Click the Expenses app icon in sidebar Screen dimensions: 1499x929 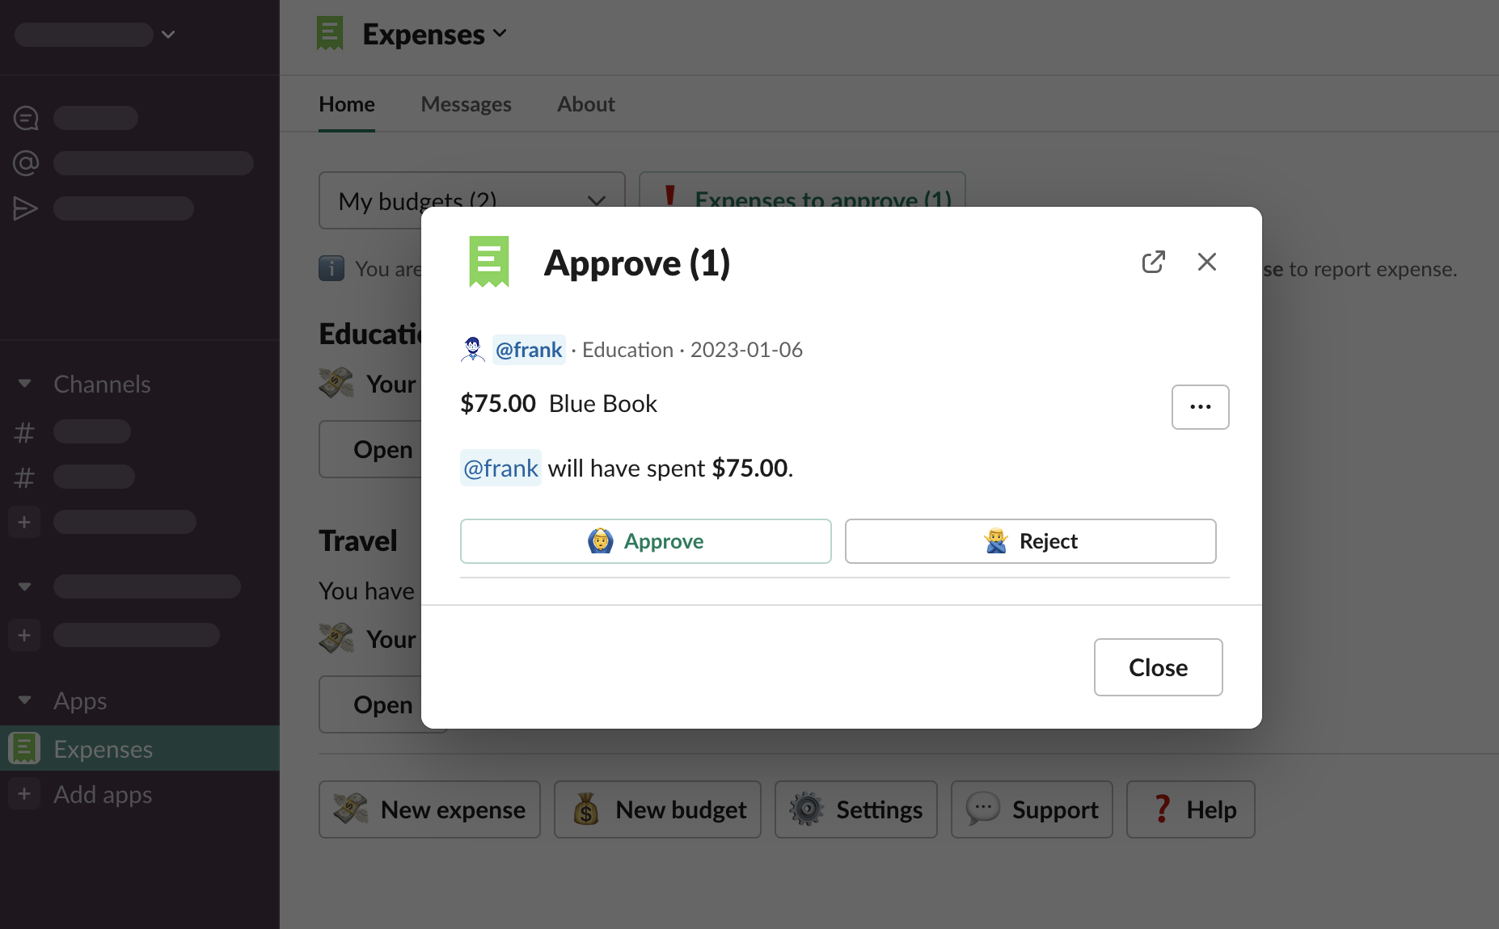24,749
